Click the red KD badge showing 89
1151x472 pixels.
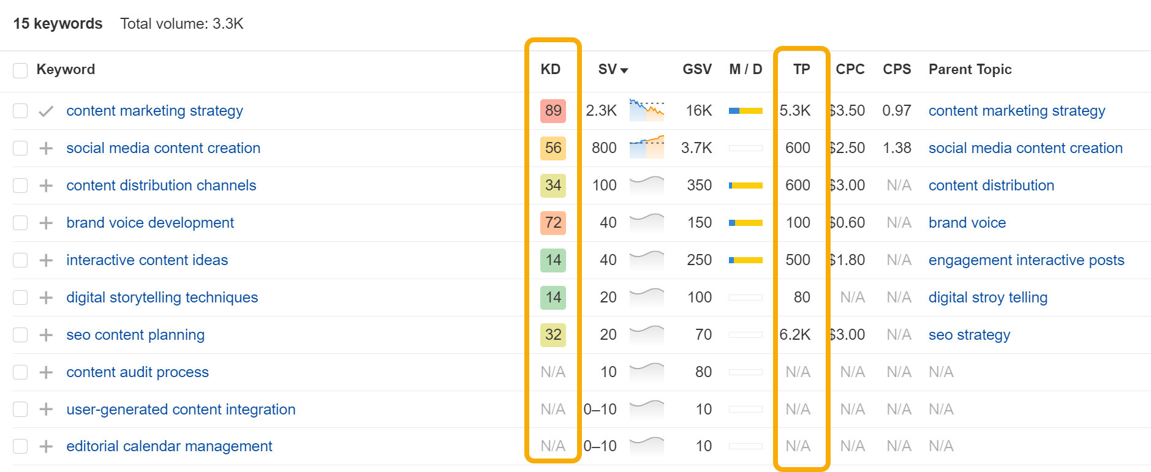pos(552,111)
